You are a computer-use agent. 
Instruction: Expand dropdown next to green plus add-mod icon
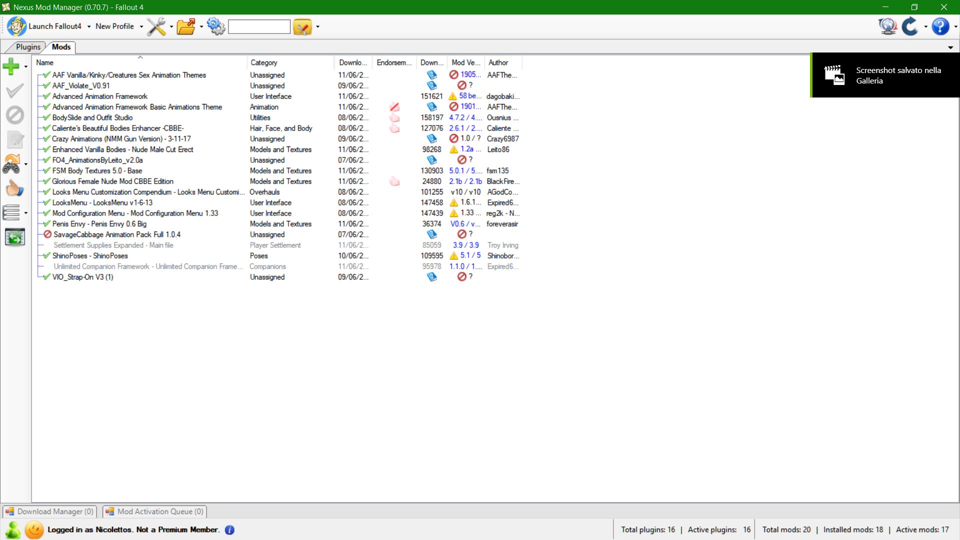[x=25, y=66]
